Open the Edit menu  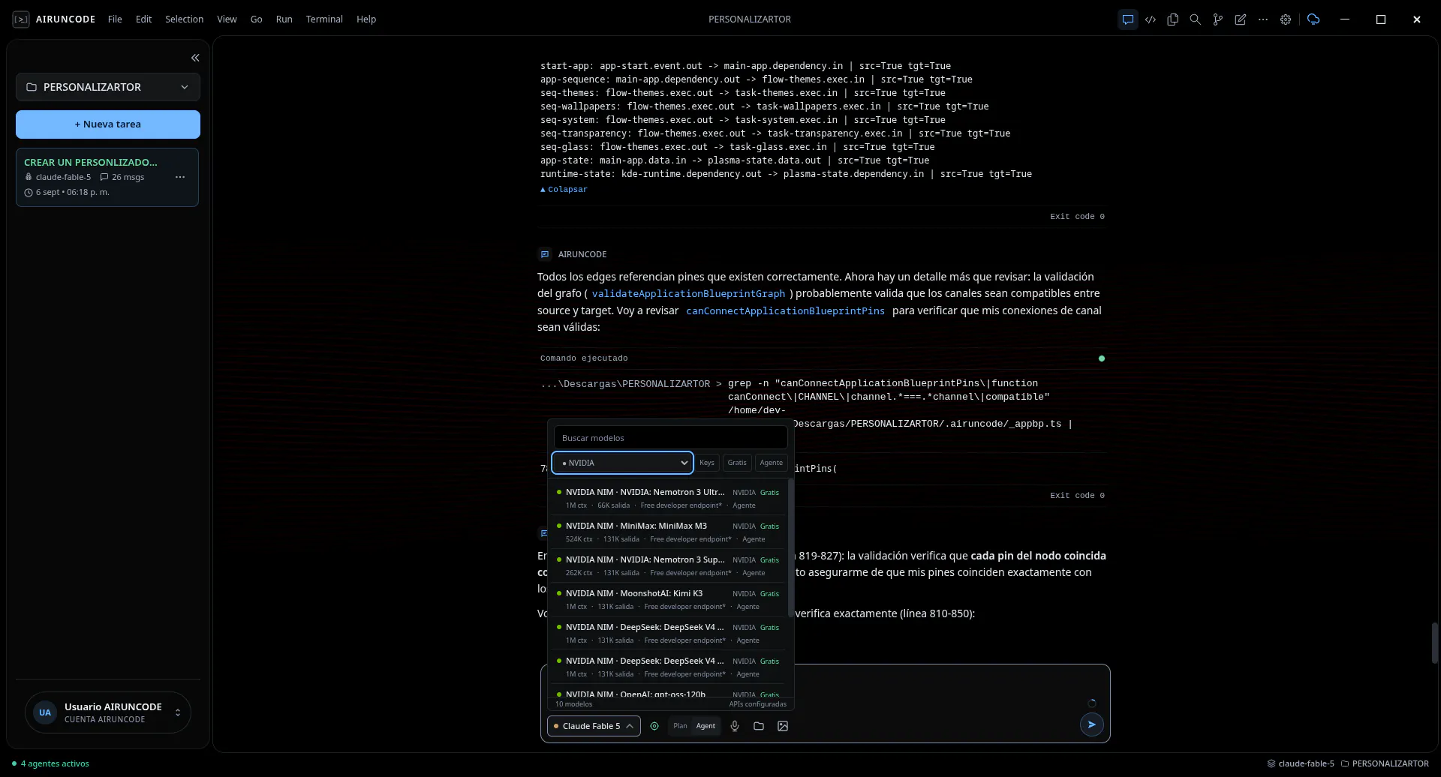pos(143,19)
